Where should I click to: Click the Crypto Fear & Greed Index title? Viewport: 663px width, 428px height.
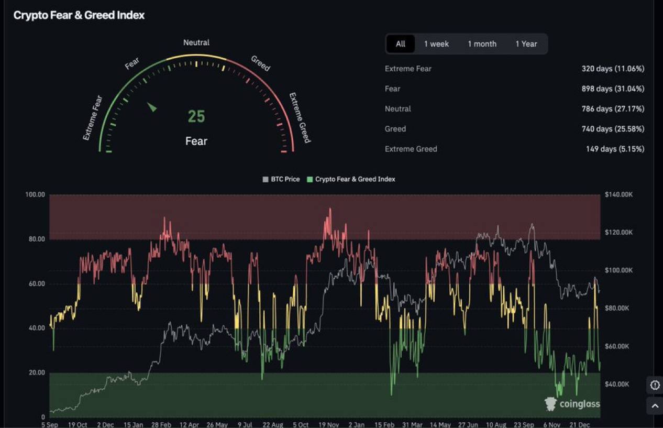(79, 15)
